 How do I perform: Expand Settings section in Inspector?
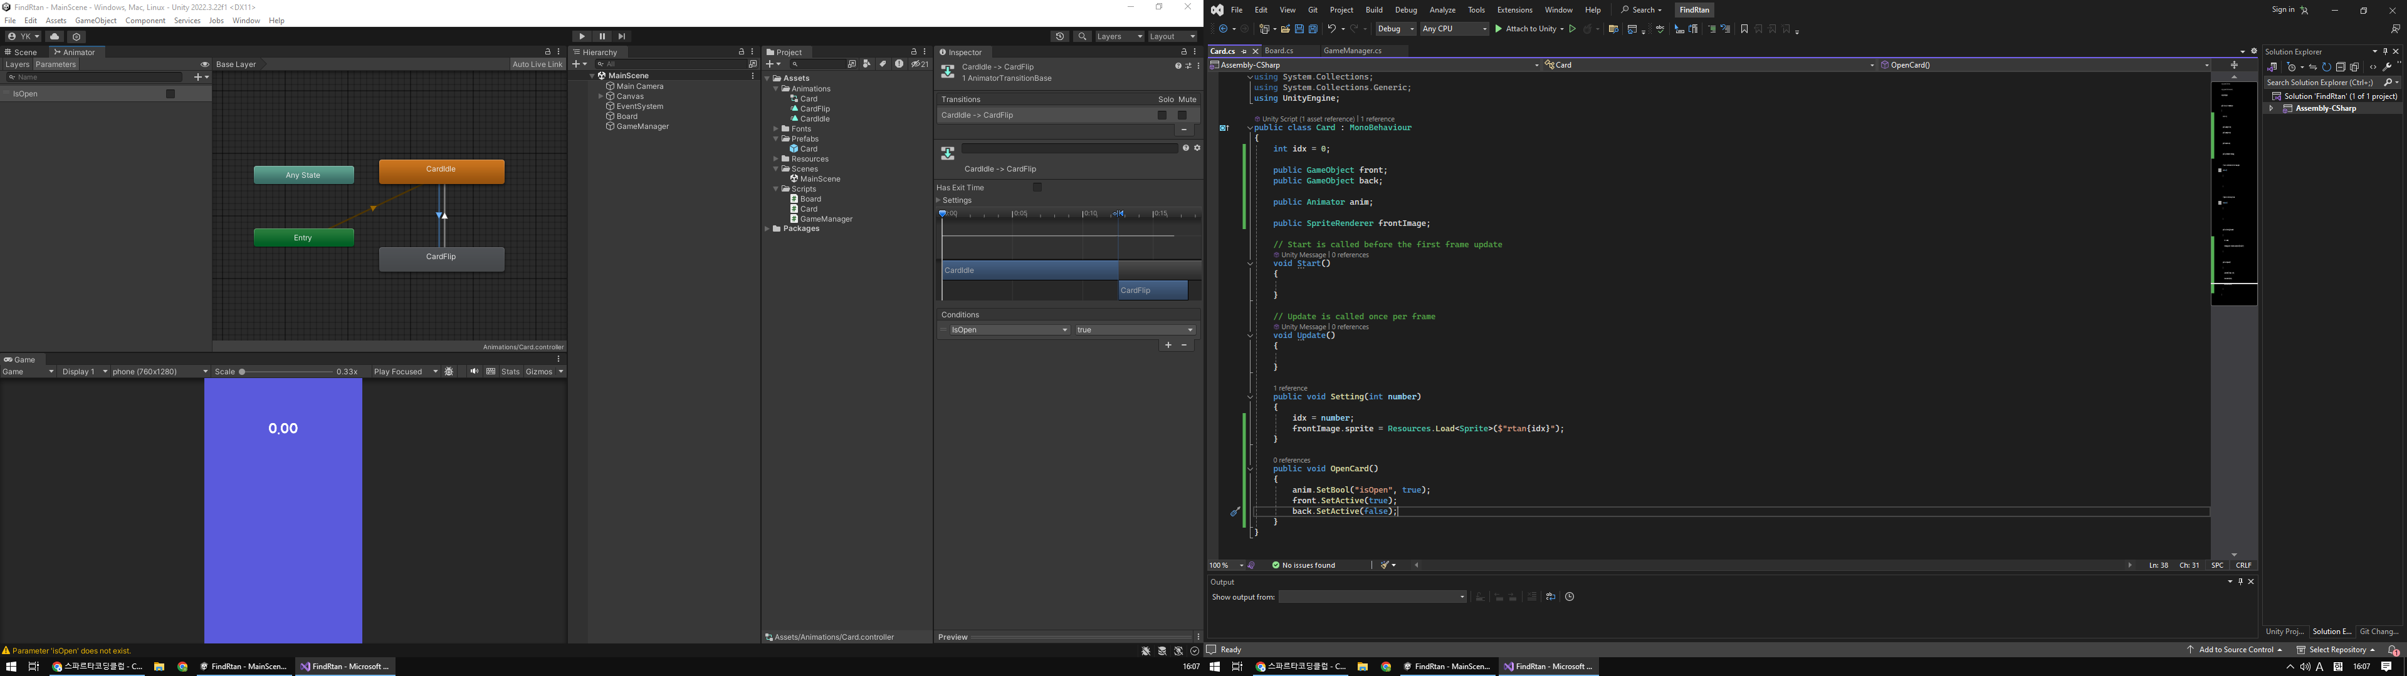(x=939, y=200)
